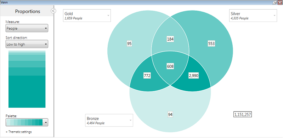The width and height of the screenshot is (283, 138).
Task: Collapse the Proportions panel with arrow button
Action: click(x=53, y=11)
